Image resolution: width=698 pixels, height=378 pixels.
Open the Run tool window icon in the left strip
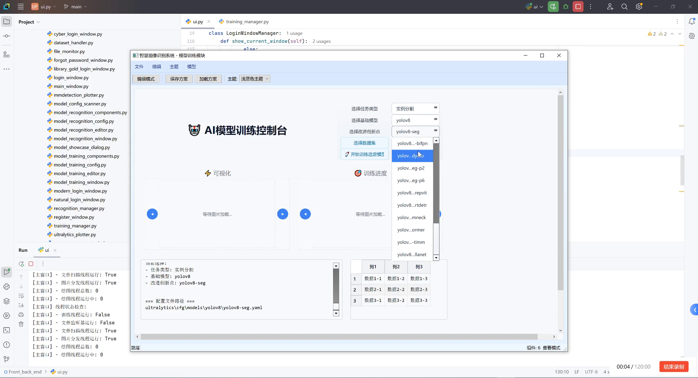coord(7,272)
